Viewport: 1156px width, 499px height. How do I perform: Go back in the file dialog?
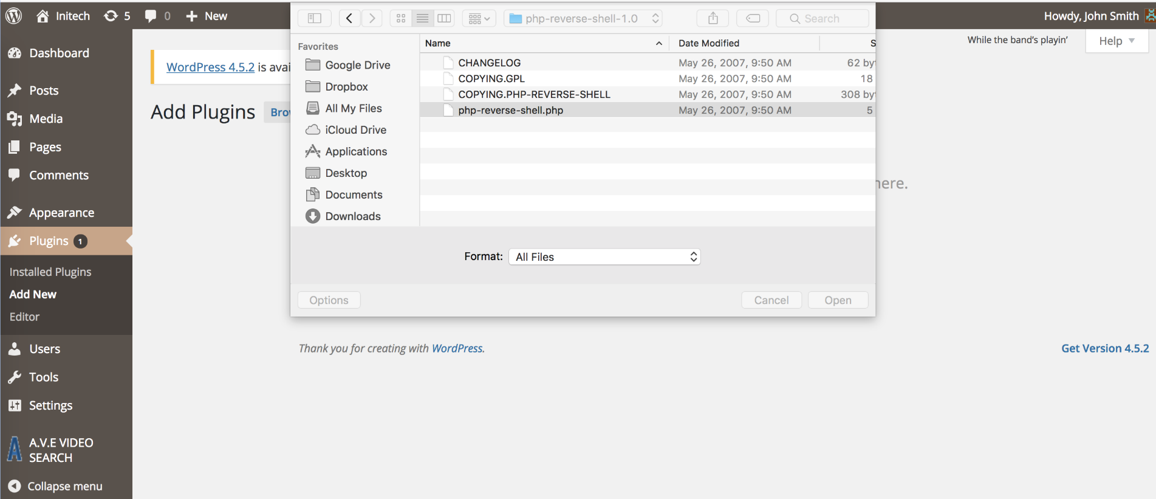coord(349,18)
